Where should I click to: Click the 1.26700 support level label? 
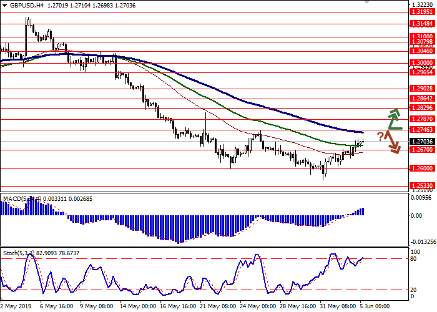[421, 150]
